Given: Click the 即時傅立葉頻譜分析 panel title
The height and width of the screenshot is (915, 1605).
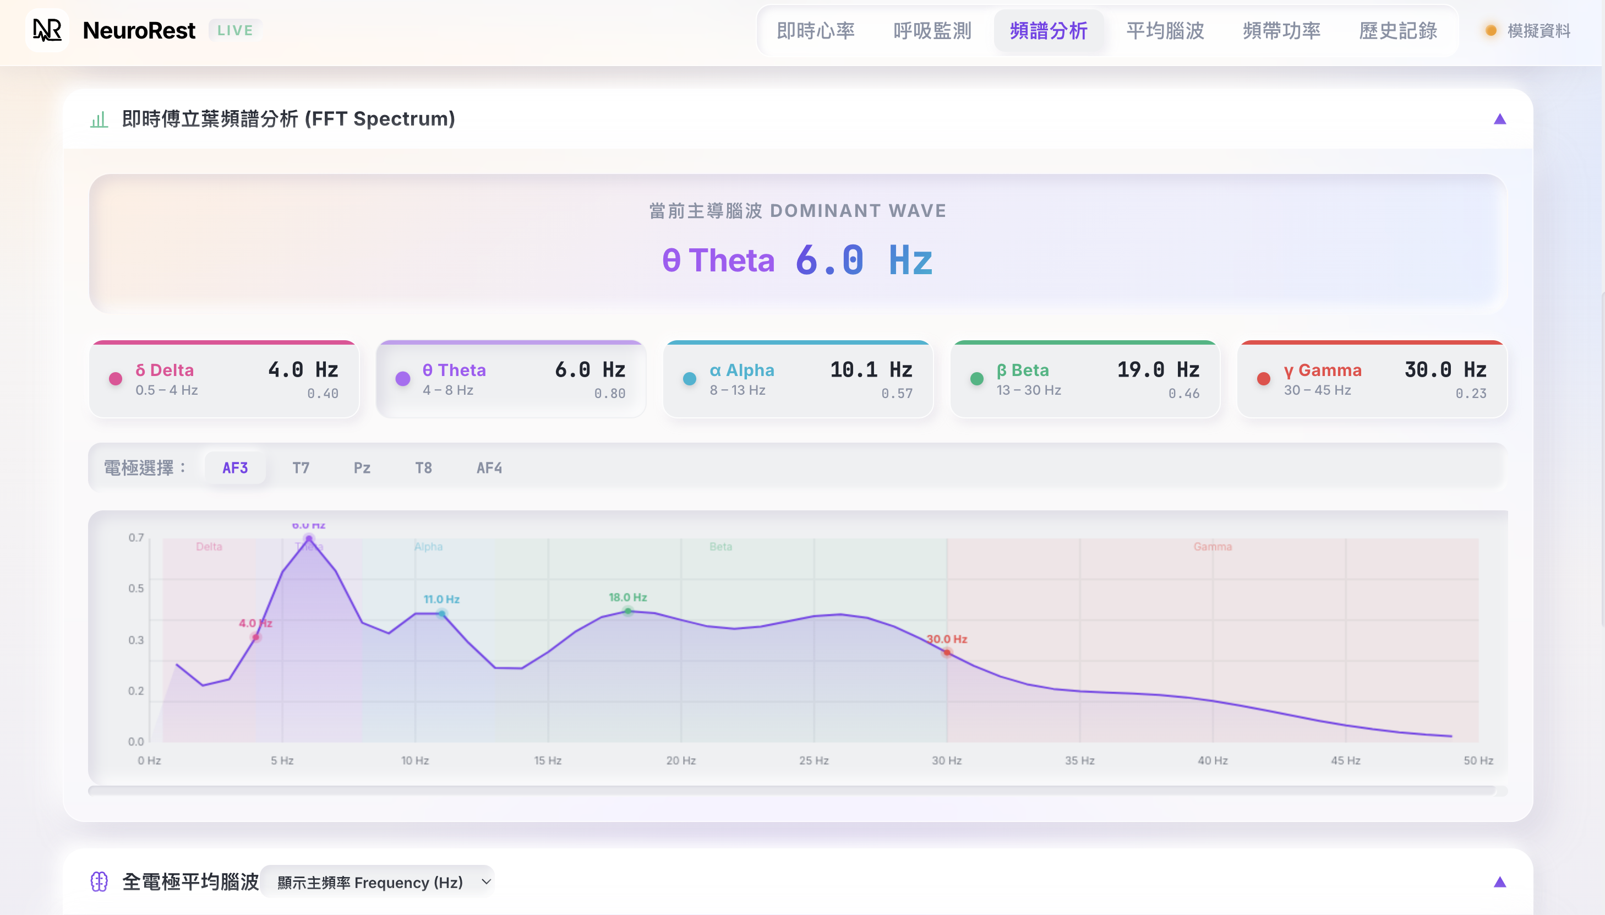Looking at the screenshot, I should (288, 119).
